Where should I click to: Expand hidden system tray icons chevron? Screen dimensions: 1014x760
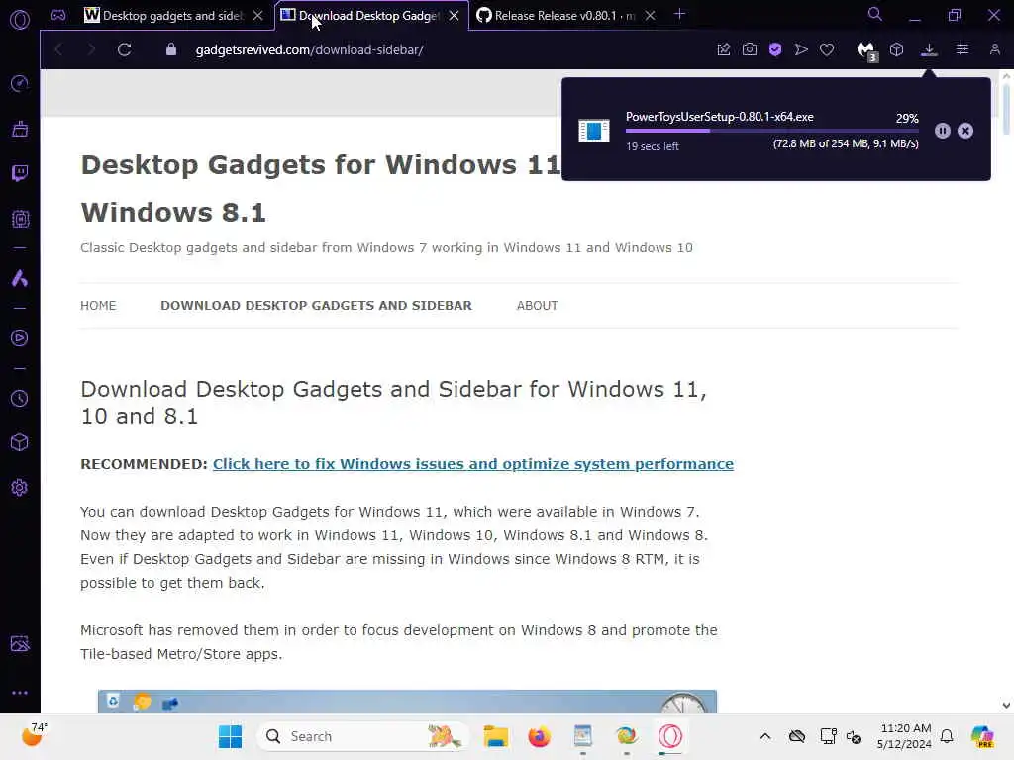click(765, 736)
